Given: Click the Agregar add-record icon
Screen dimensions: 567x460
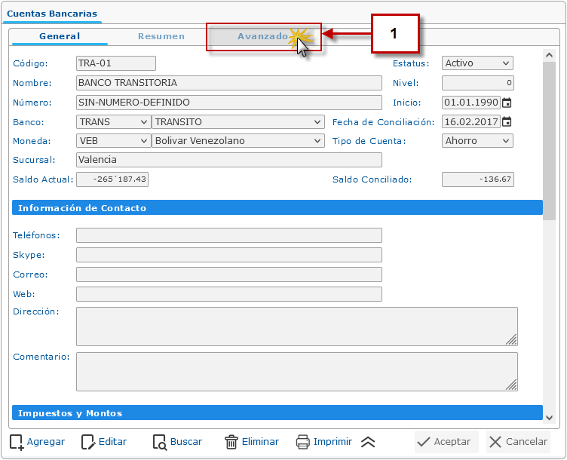Looking at the screenshot, I should point(17,442).
